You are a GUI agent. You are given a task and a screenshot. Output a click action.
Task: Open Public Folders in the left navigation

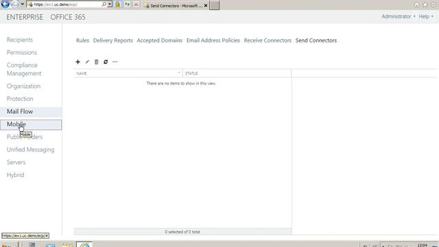(25, 137)
